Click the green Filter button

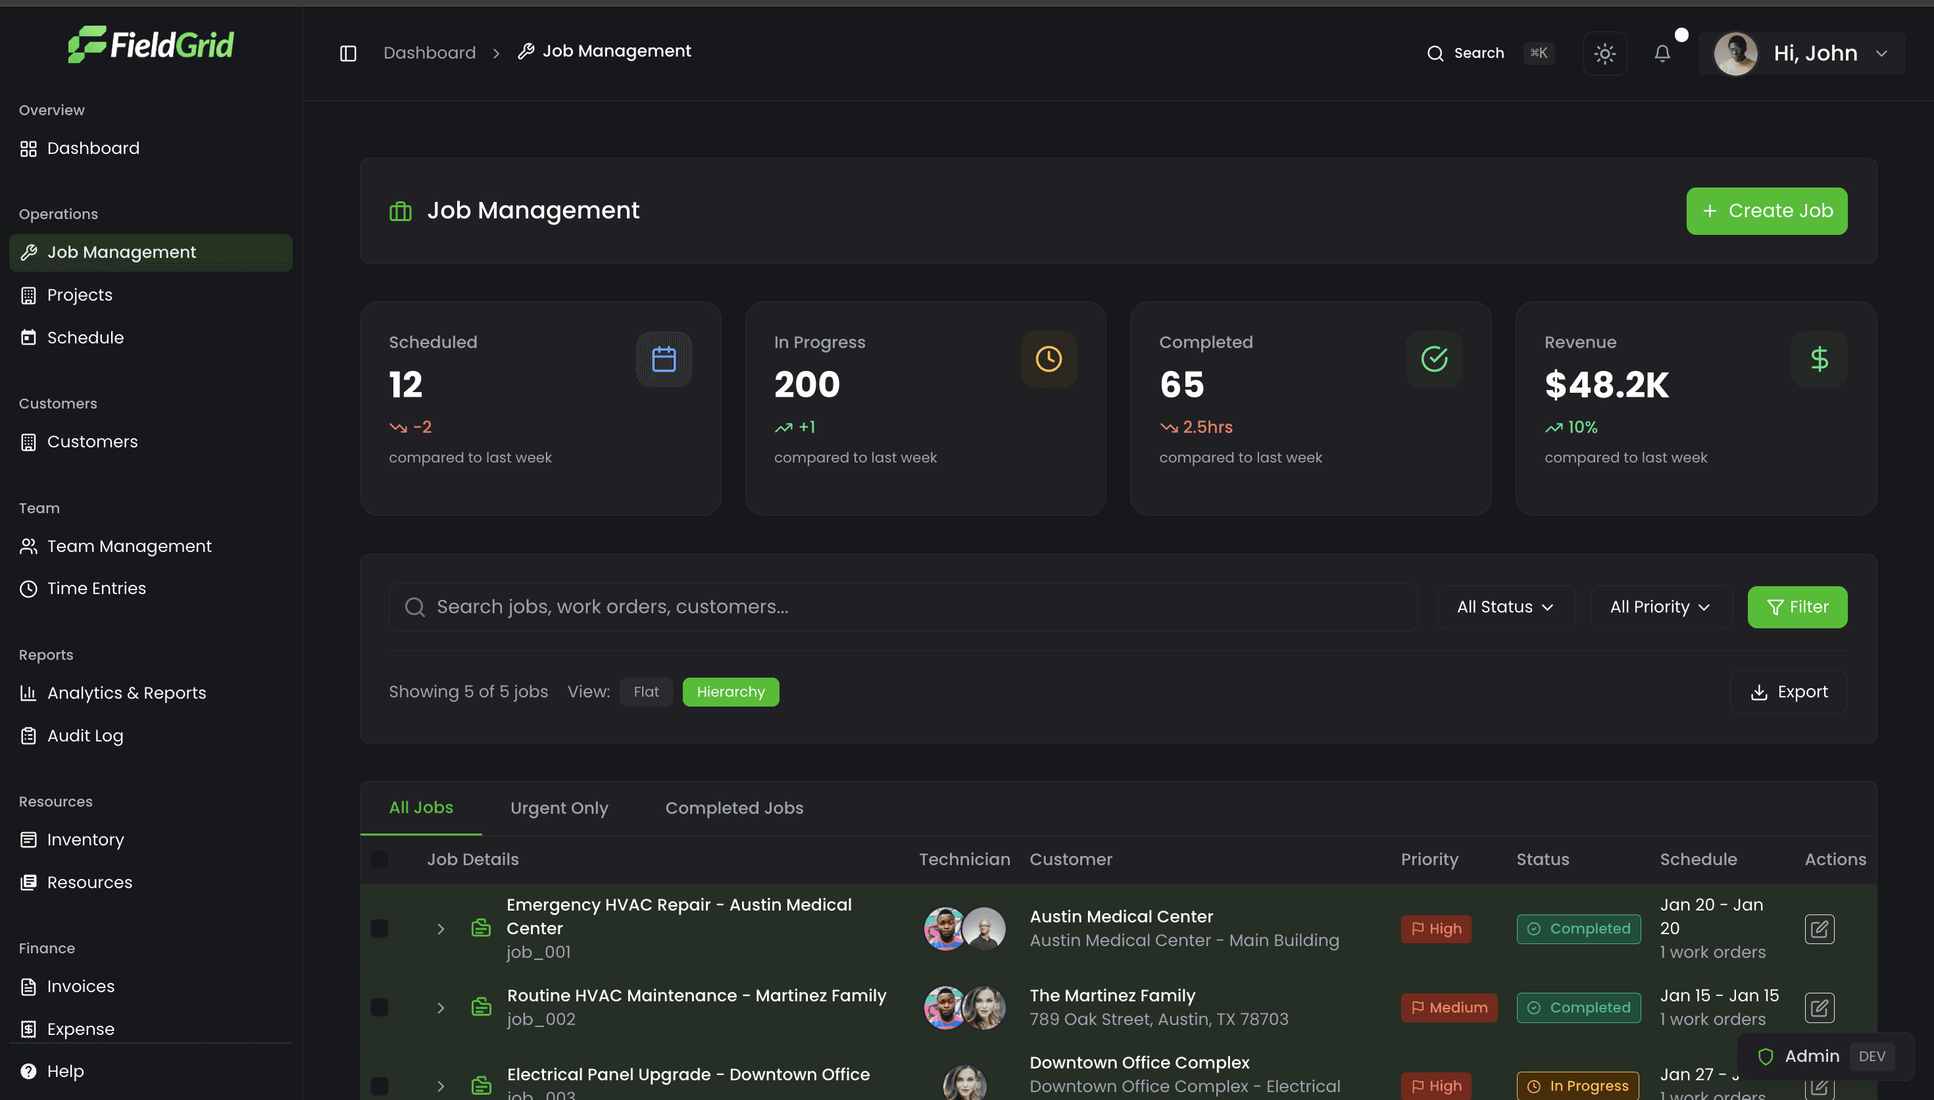(x=1797, y=607)
